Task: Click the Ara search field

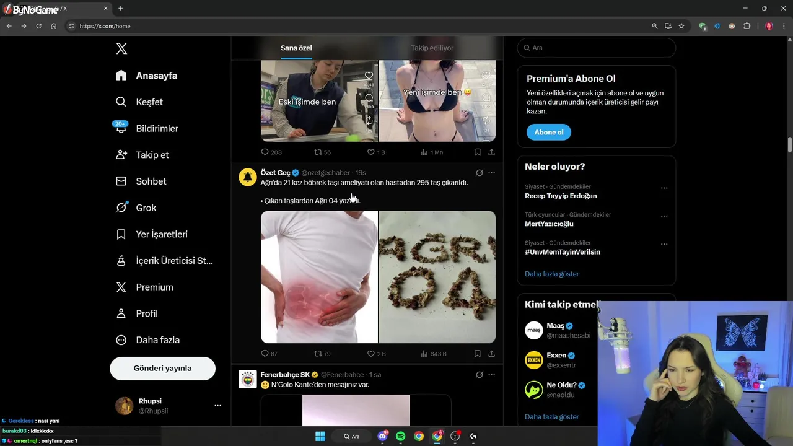Action: 597,48
